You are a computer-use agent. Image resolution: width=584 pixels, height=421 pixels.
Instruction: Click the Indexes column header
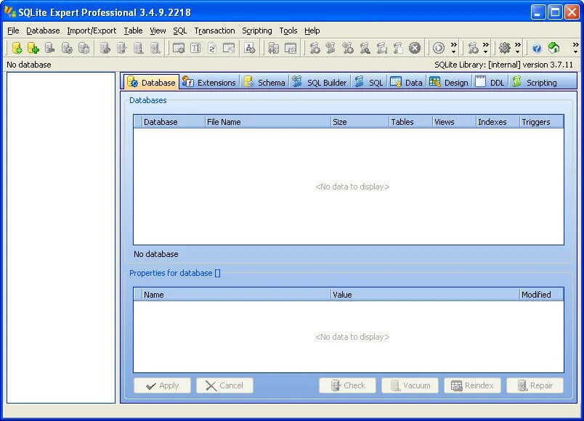tap(498, 122)
